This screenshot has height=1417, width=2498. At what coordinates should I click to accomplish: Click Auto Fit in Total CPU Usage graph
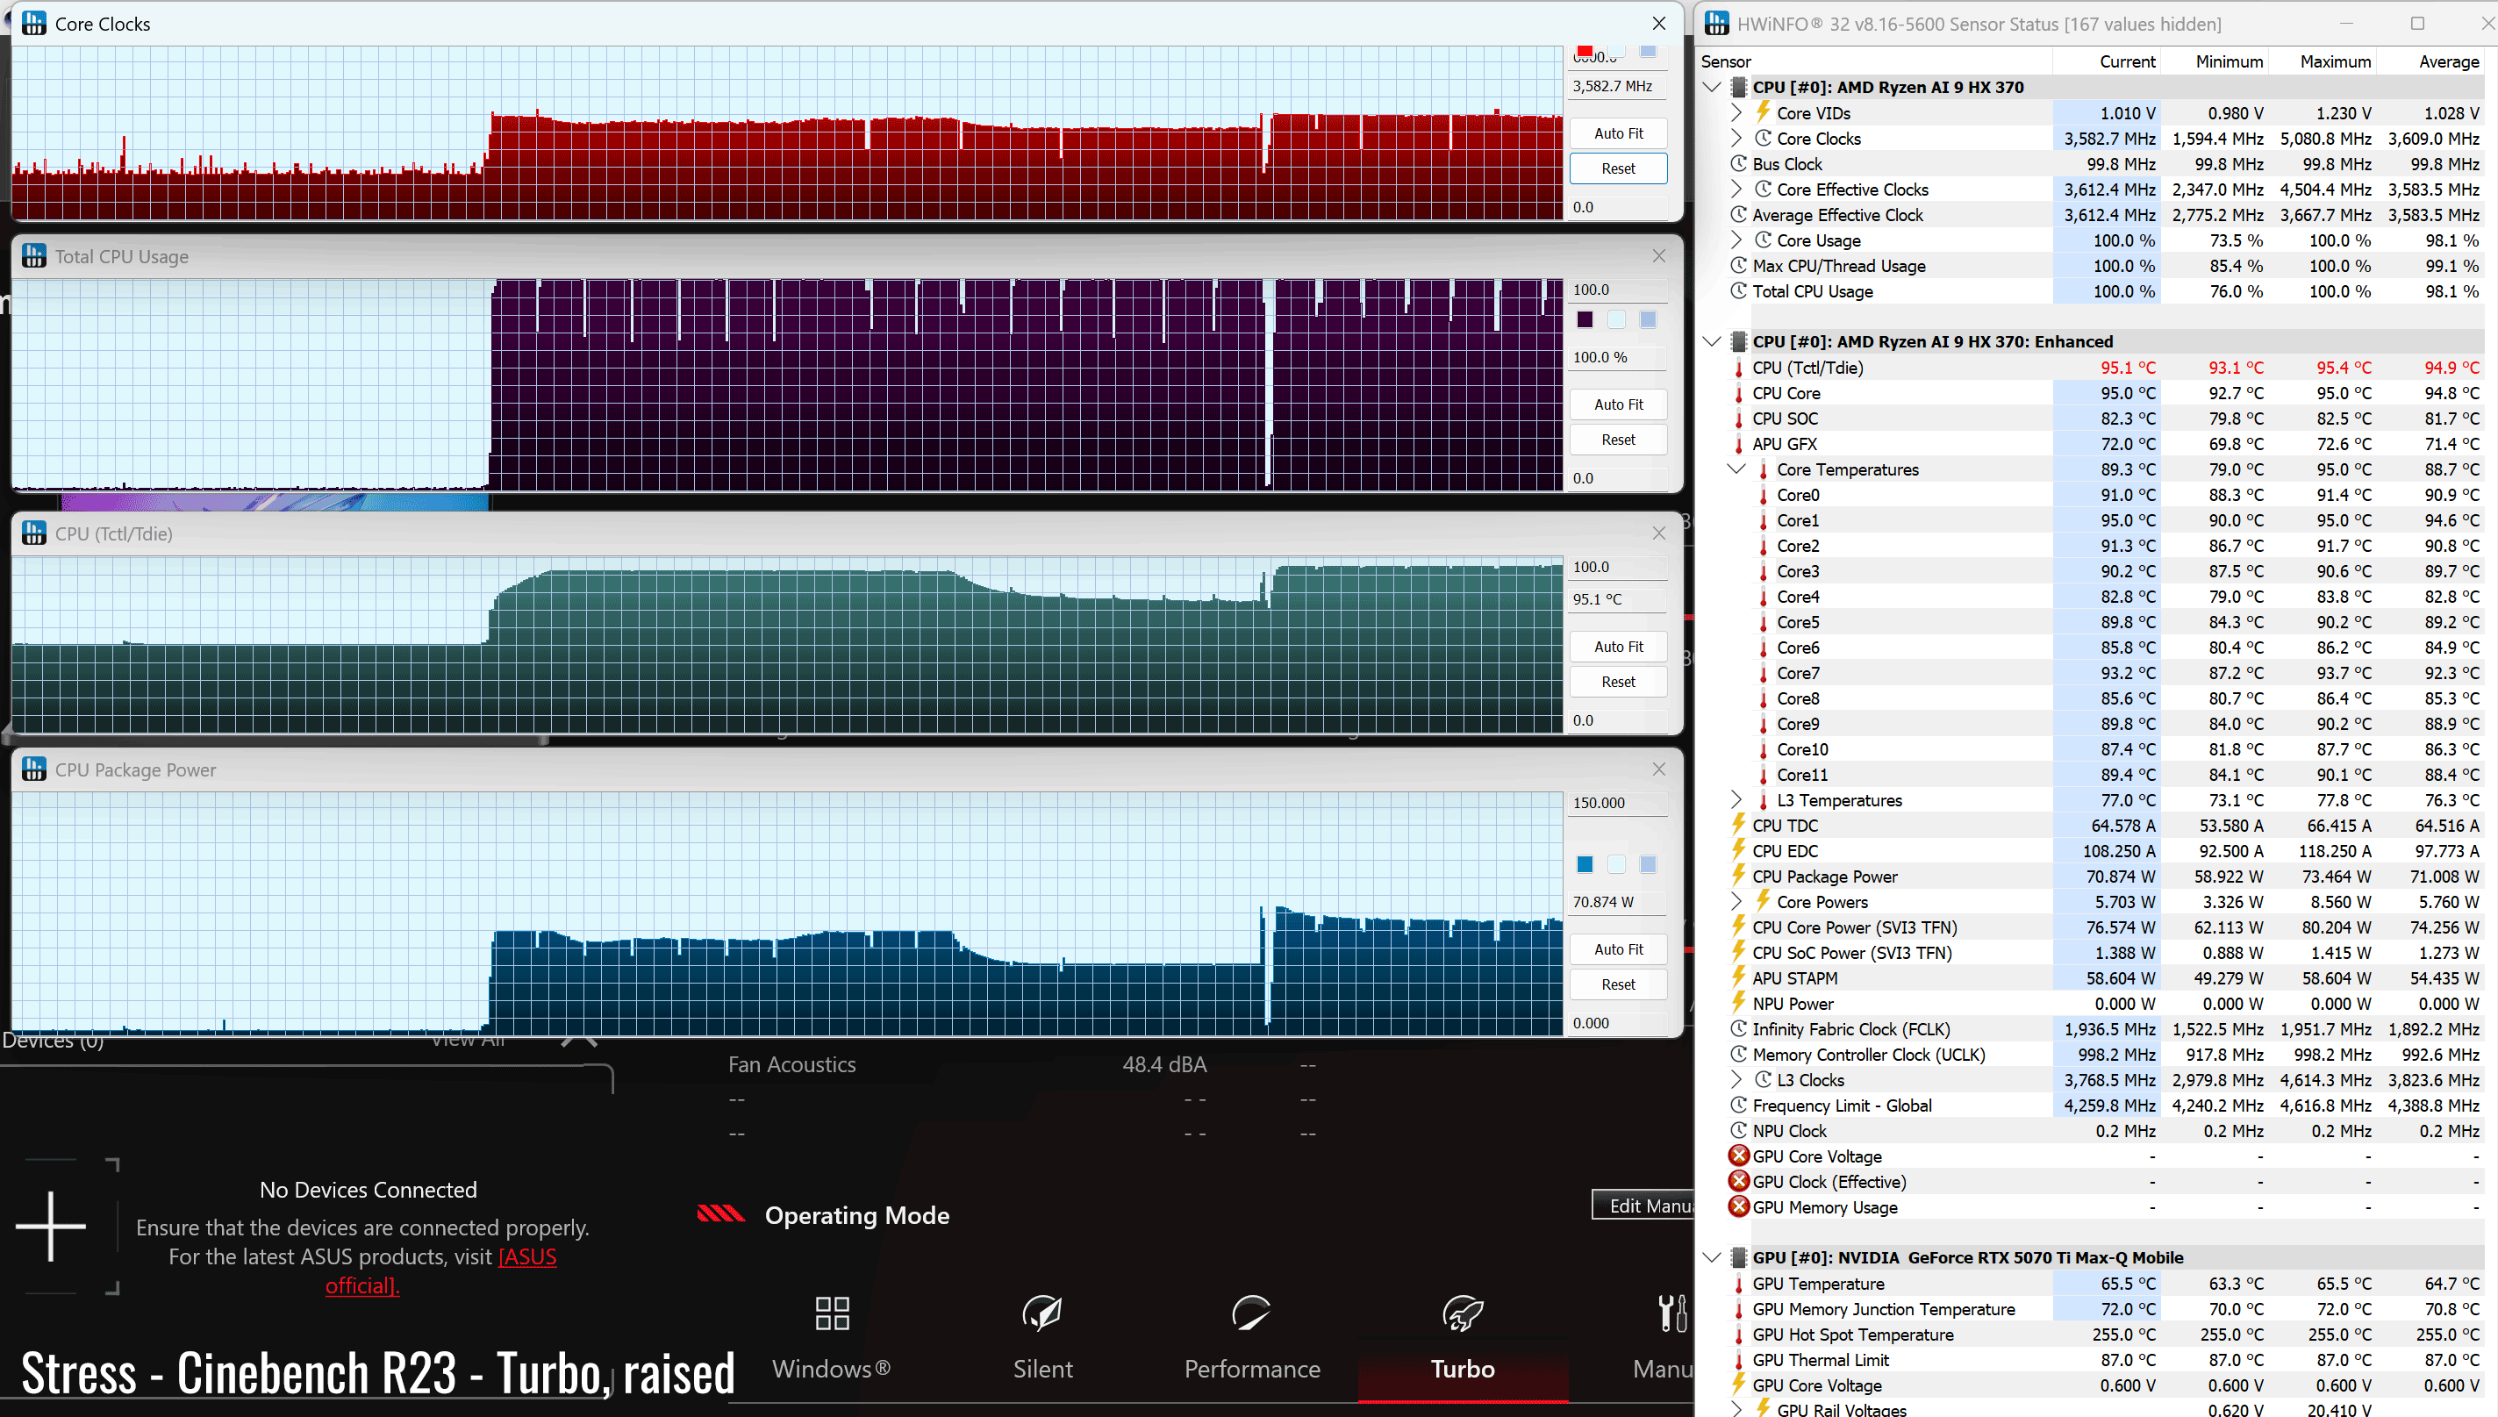click(x=1617, y=404)
